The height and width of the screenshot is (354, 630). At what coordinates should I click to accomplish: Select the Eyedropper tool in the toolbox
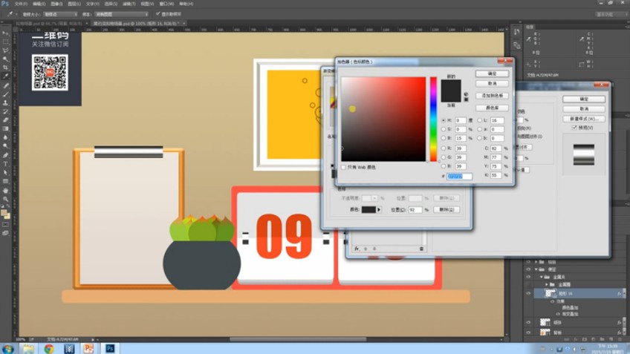(6, 76)
